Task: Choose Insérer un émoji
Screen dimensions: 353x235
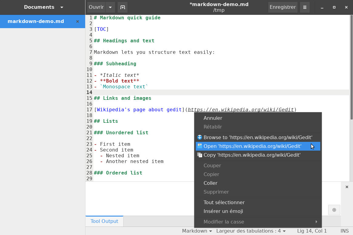Action: point(258,211)
